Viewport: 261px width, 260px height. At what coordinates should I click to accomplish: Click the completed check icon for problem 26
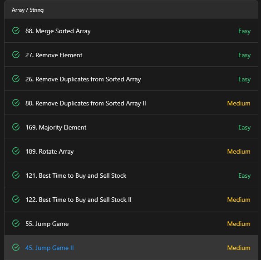point(16,79)
